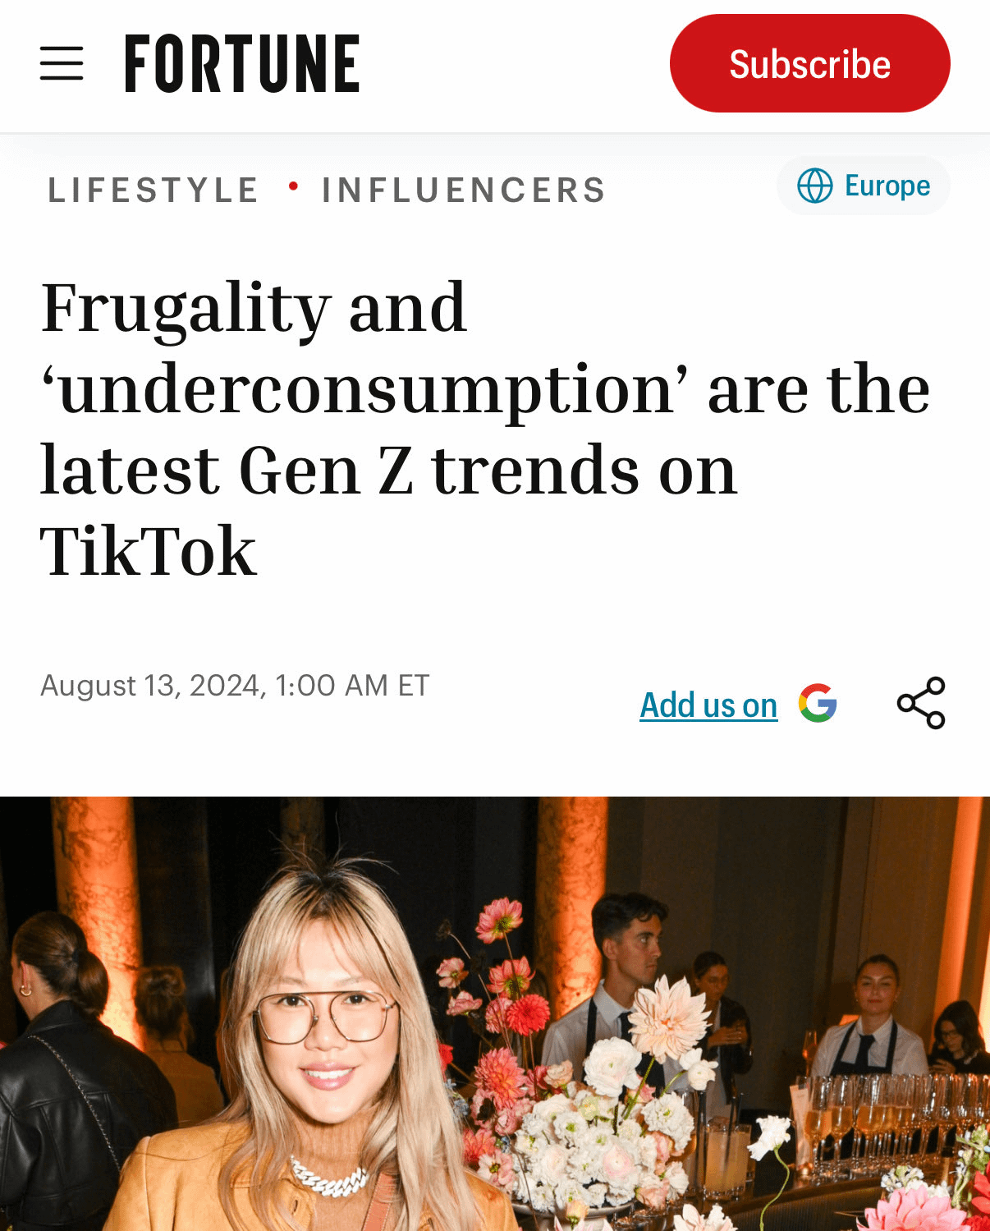
Task: Open the hamburger navigation menu
Action: point(62,63)
